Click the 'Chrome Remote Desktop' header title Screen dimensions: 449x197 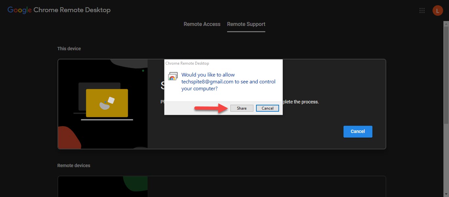tap(72, 10)
